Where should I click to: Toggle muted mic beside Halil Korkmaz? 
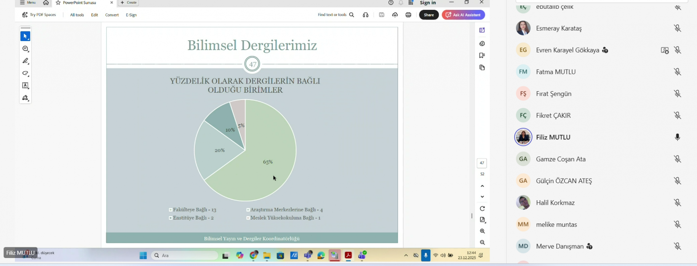point(677,203)
